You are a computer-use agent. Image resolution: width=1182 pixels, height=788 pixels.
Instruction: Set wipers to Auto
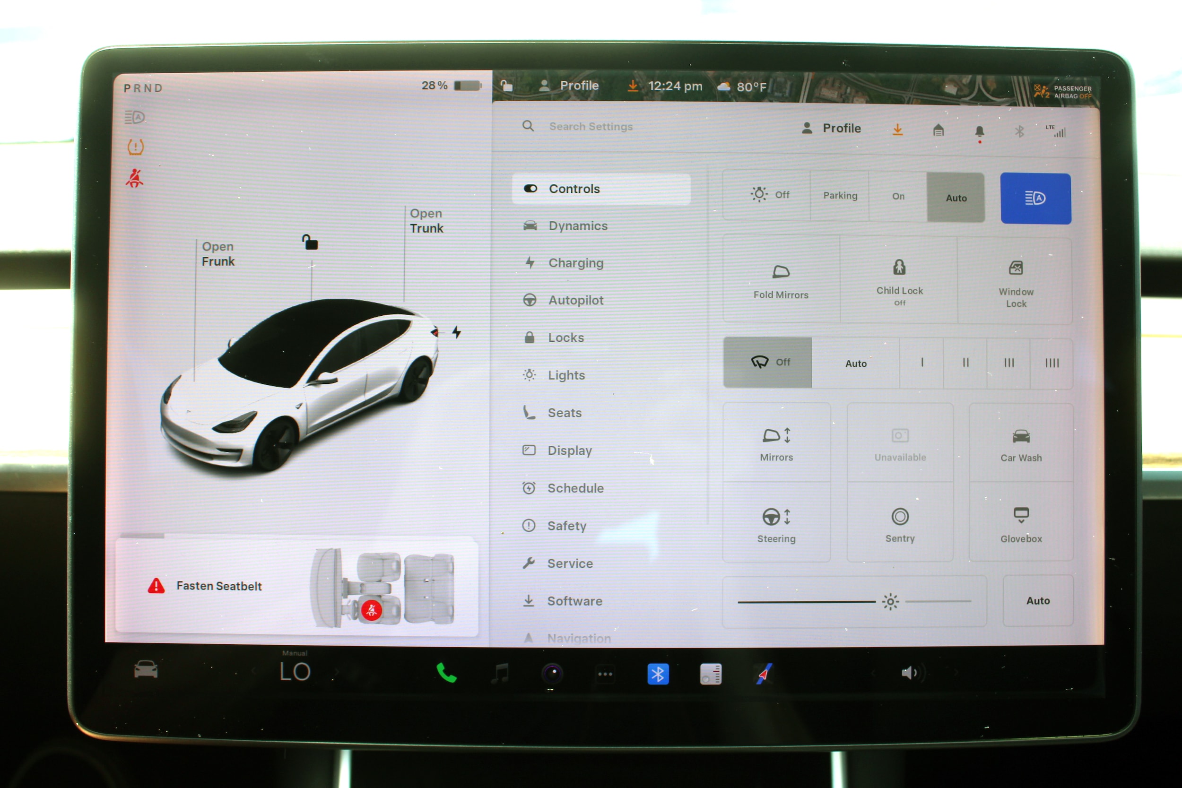pos(856,363)
